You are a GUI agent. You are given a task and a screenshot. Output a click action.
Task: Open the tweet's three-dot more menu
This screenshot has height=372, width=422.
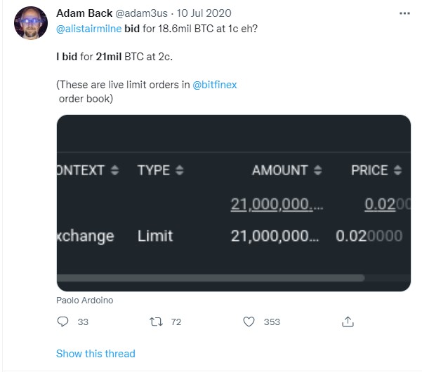pos(404,13)
